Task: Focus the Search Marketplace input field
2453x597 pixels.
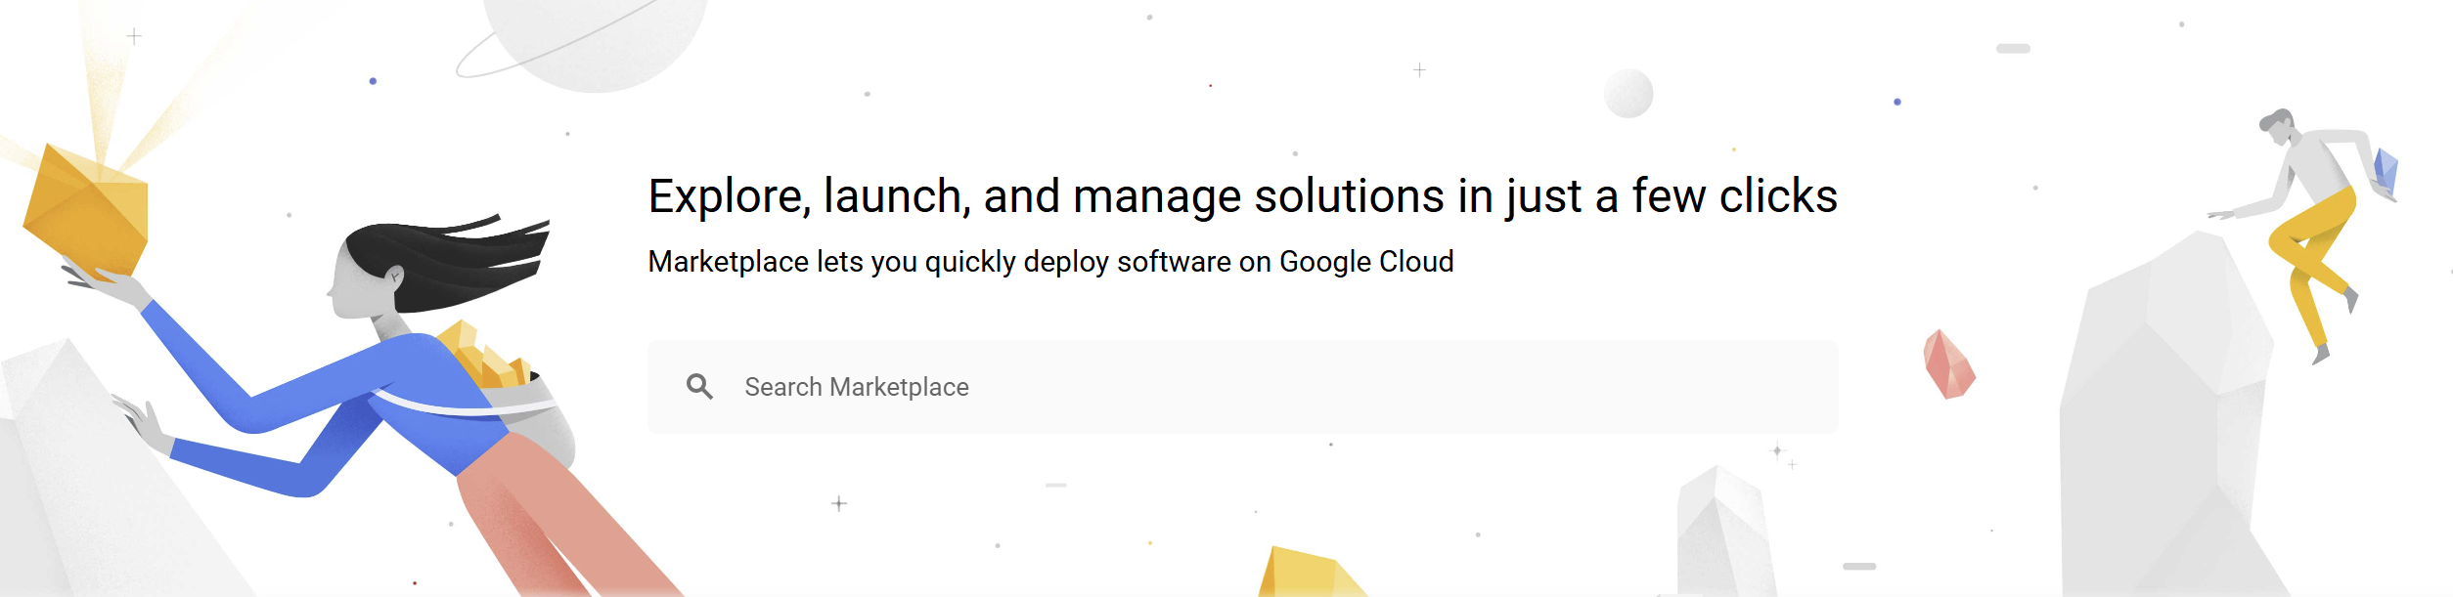Action: pos(1242,387)
